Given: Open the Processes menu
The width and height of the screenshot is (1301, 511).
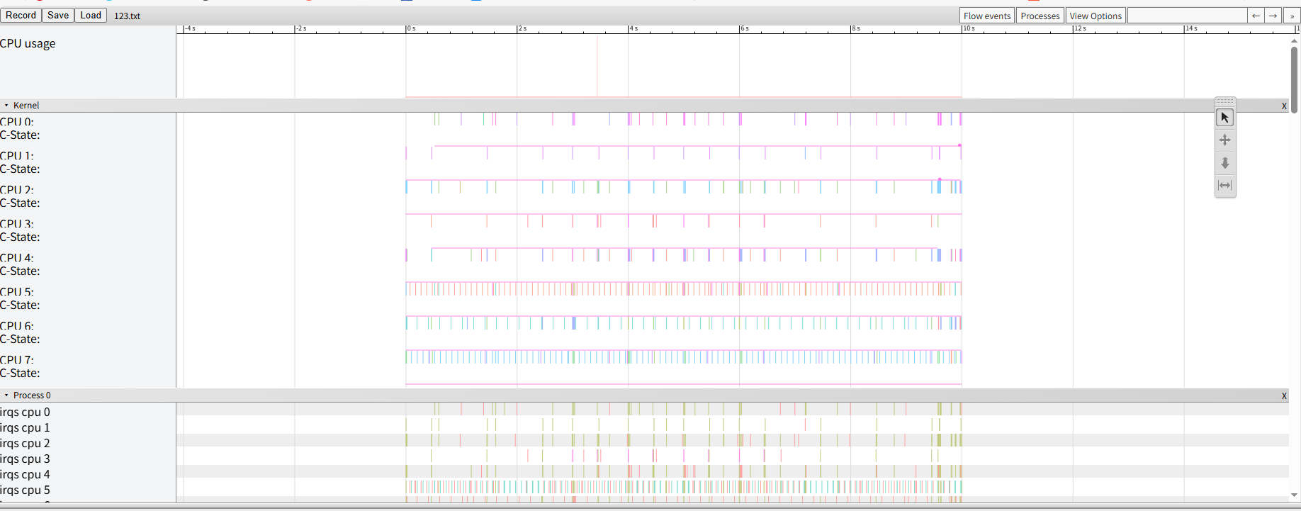Looking at the screenshot, I should pyautogui.click(x=1040, y=16).
